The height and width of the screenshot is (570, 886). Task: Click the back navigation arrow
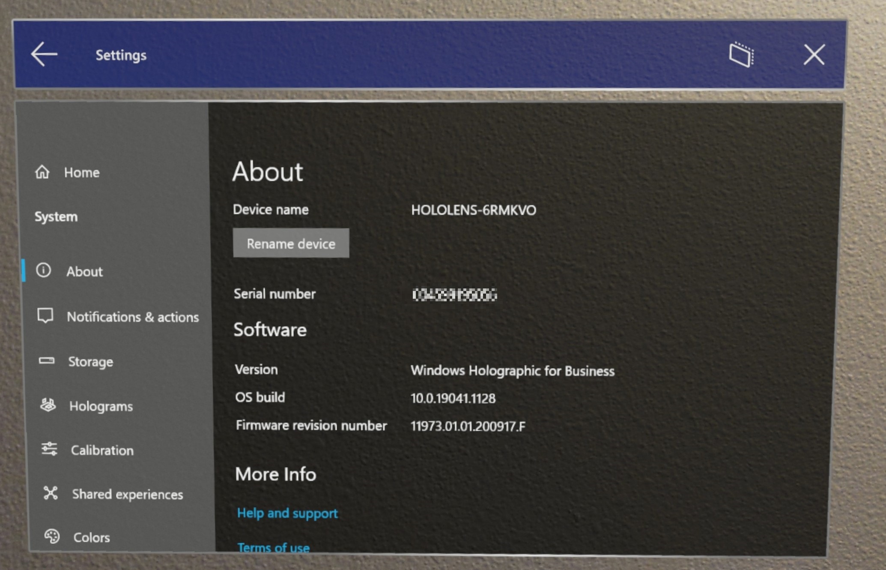pyautogui.click(x=43, y=54)
